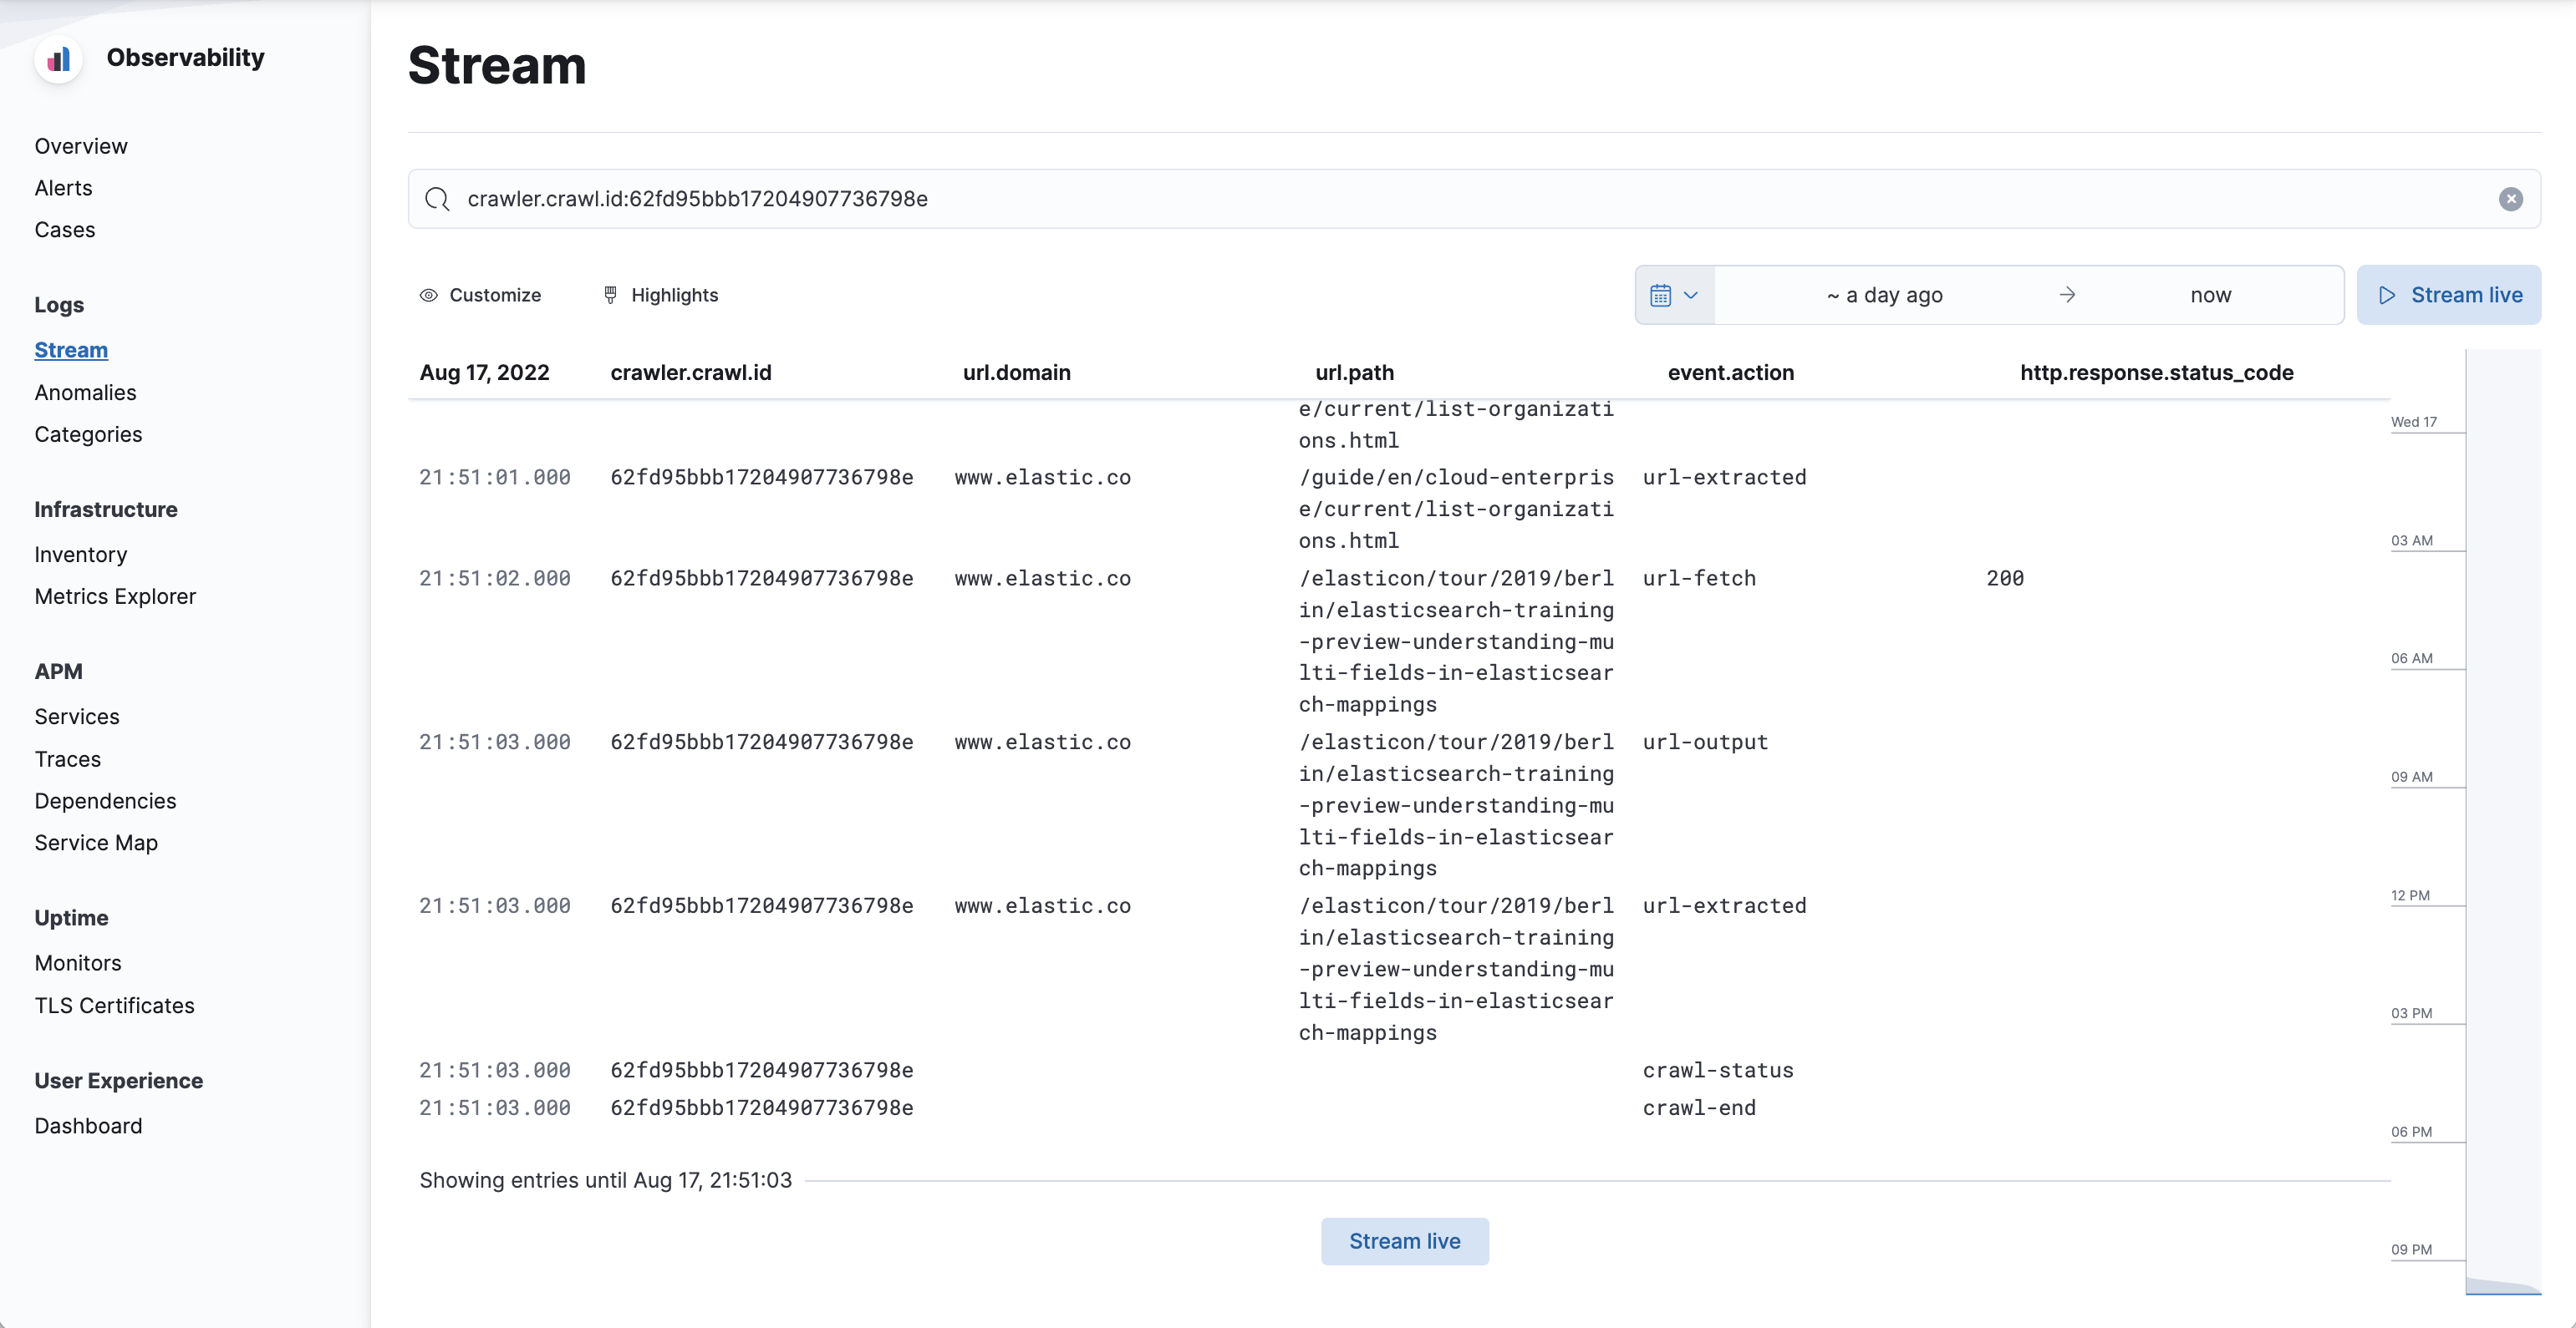Click the Highlights icon next to Customize
2576x1328 pixels.
click(x=610, y=295)
